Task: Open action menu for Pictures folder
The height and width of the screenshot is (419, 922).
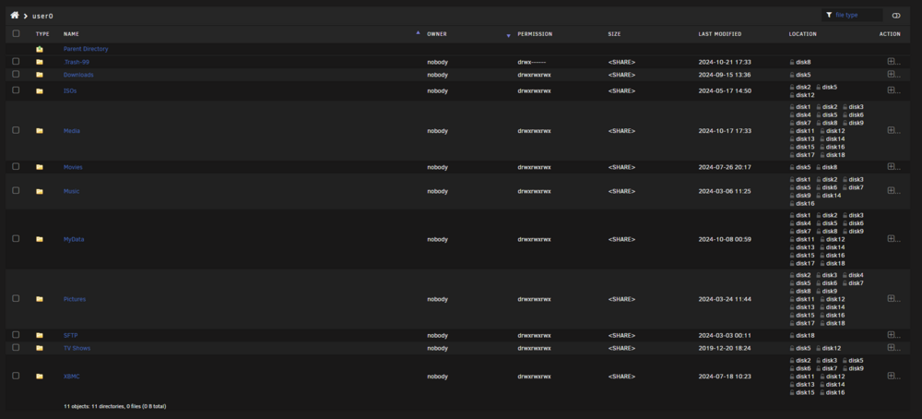Action: click(893, 299)
